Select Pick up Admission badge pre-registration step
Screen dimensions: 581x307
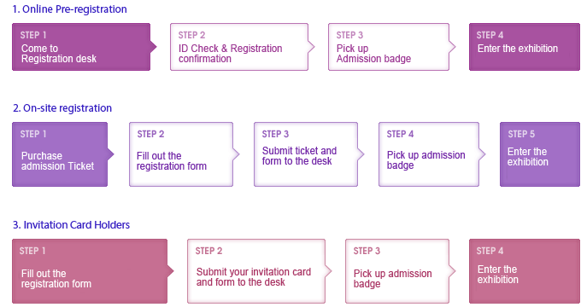tap(389, 47)
